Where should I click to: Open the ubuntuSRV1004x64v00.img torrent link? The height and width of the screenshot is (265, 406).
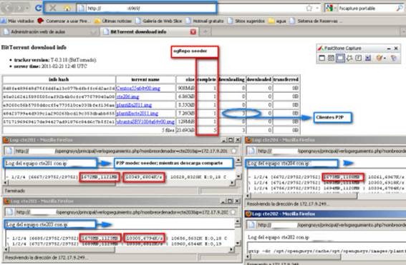coord(145,121)
